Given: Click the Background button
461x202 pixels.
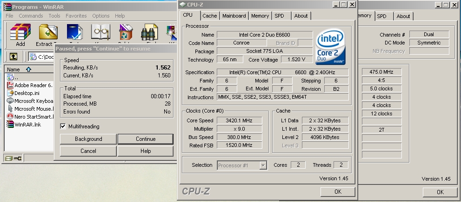Looking at the screenshot, I should 88,139.
